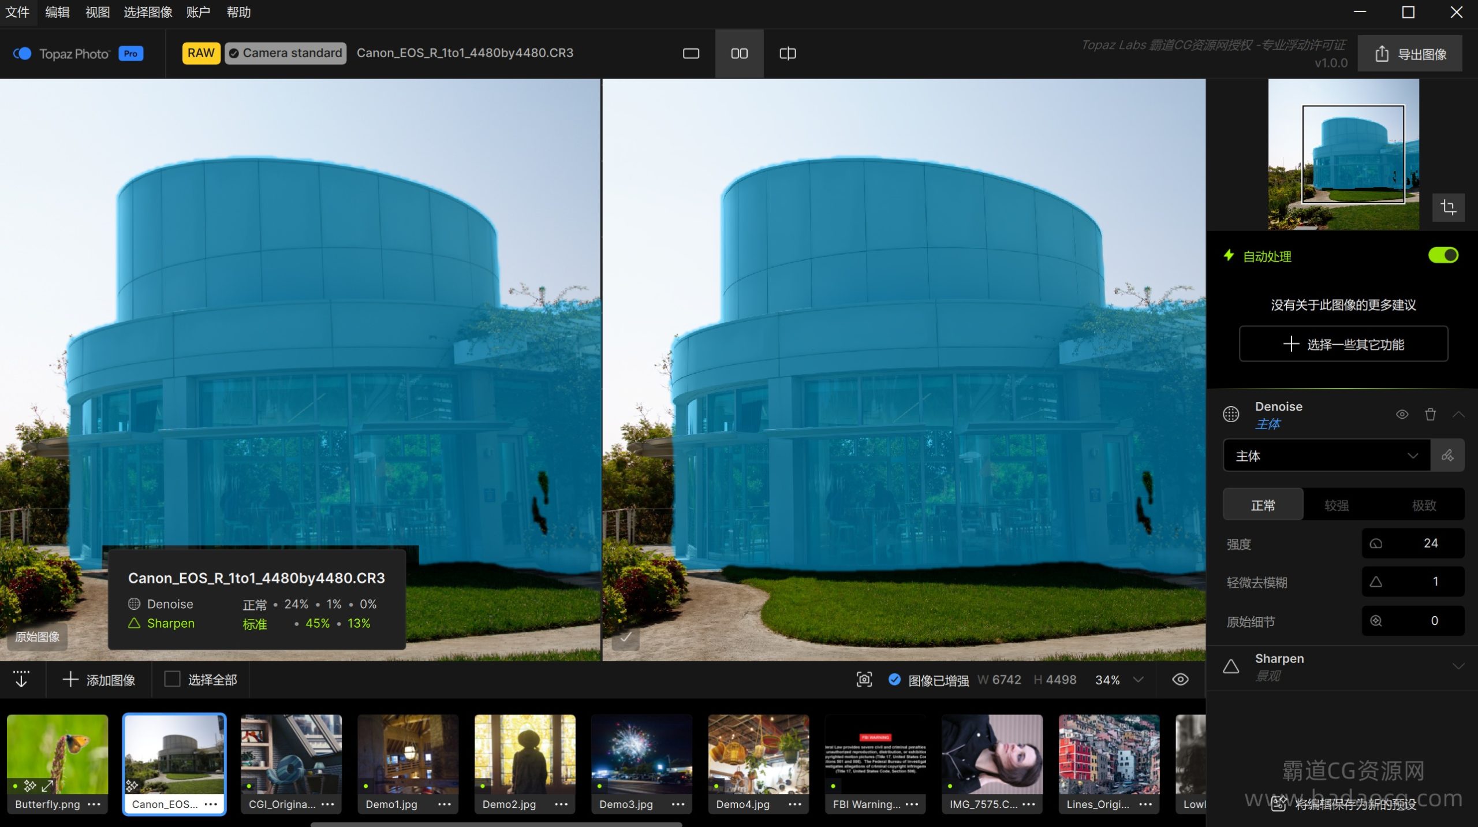
Task: Click the 导出图像 export button
Action: click(1410, 54)
